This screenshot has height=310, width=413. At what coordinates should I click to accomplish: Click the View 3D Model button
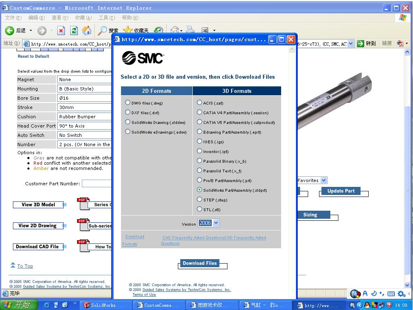38,205
